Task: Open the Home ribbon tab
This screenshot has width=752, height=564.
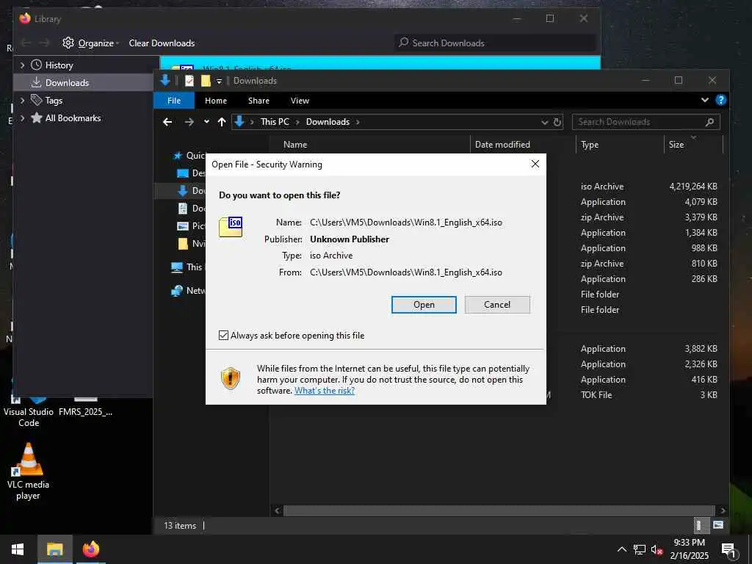Action: [x=216, y=101]
